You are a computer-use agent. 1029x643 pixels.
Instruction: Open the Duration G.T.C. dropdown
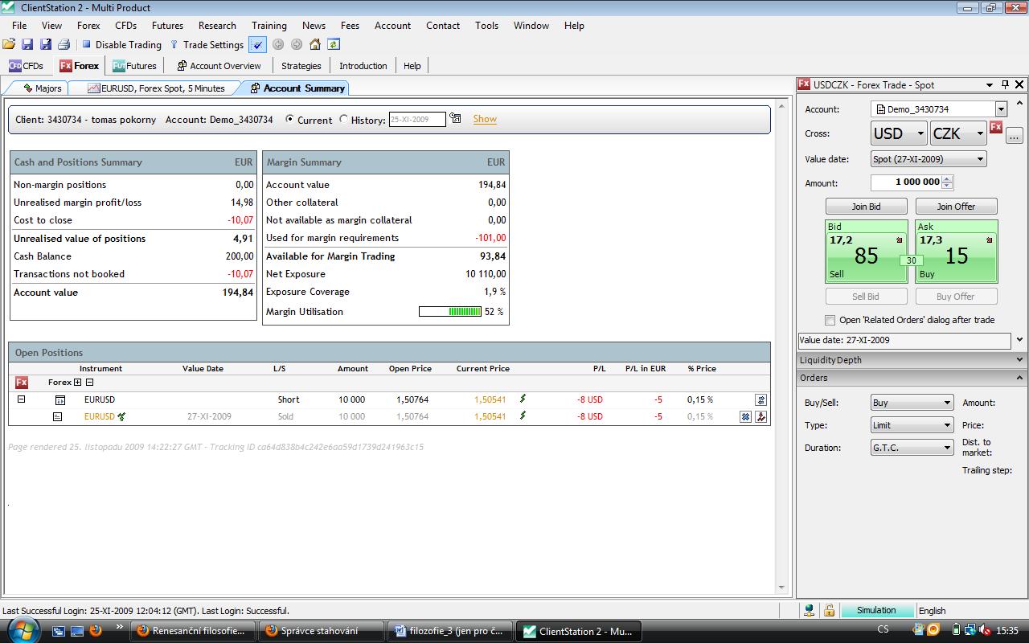point(912,448)
